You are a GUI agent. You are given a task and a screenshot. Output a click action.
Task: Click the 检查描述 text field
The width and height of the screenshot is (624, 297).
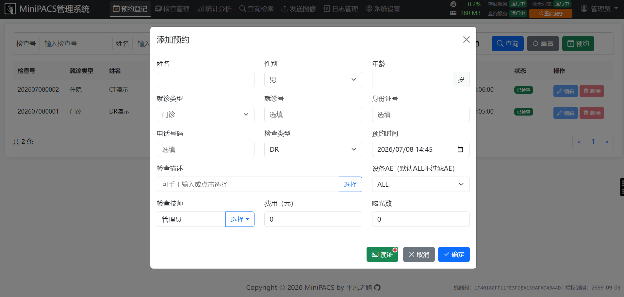tap(248, 184)
